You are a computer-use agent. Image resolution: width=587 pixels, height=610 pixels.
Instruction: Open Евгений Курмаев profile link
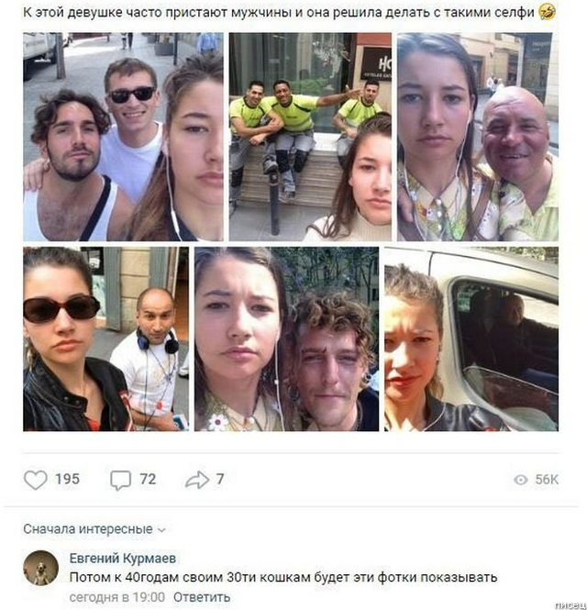click(x=123, y=558)
